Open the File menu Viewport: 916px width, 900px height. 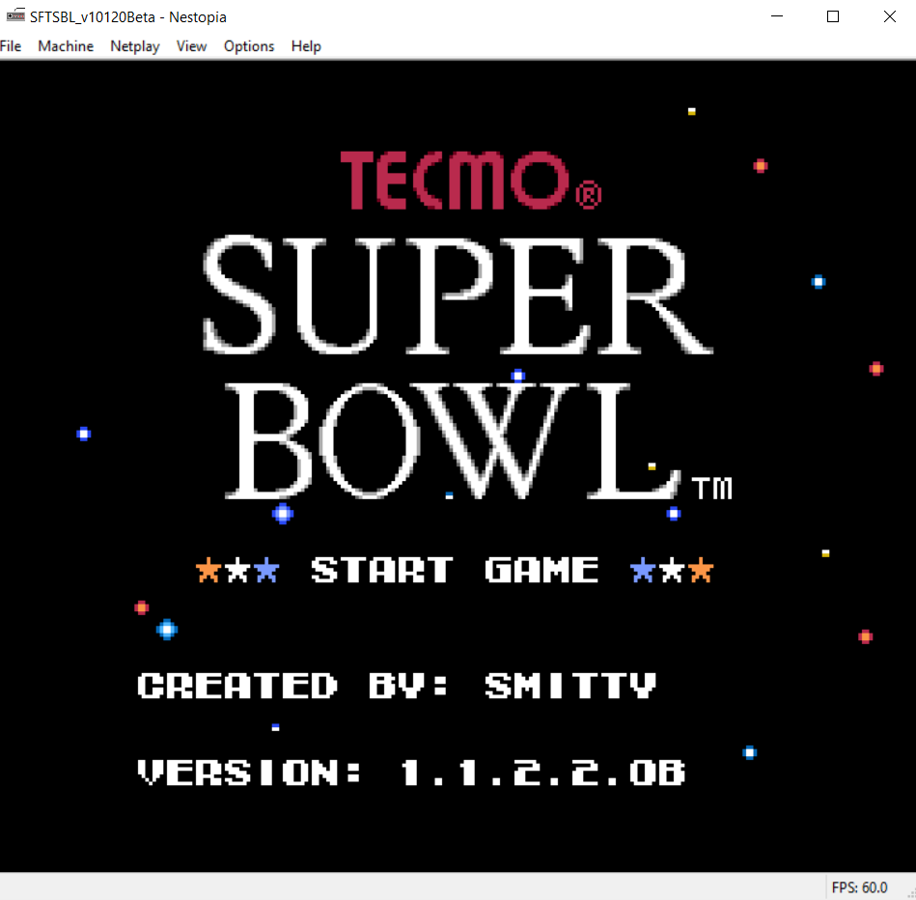[11, 46]
